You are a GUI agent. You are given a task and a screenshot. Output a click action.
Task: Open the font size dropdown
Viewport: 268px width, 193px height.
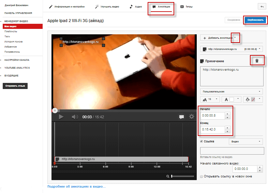[x=210, y=99]
